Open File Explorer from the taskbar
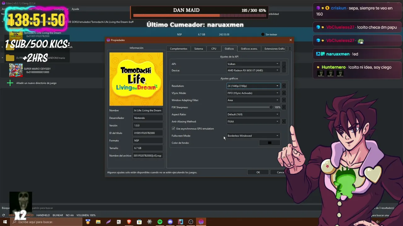Image resolution: width=403 pixels, height=226 pixels. pos(98,222)
